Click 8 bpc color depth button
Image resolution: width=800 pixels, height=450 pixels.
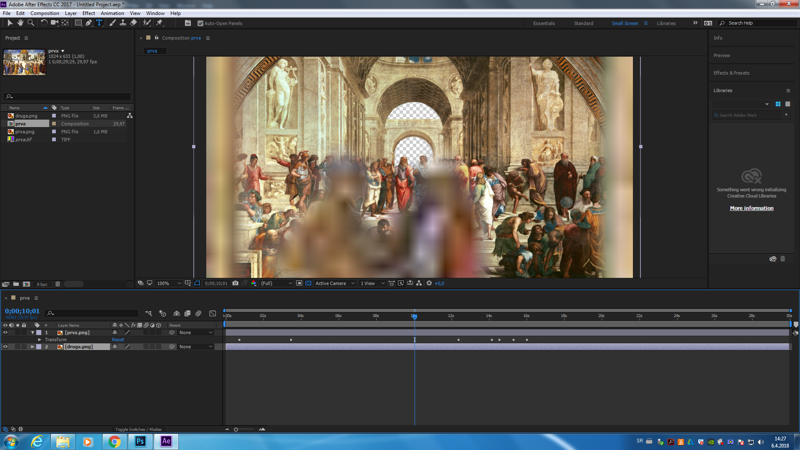click(x=42, y=284)
